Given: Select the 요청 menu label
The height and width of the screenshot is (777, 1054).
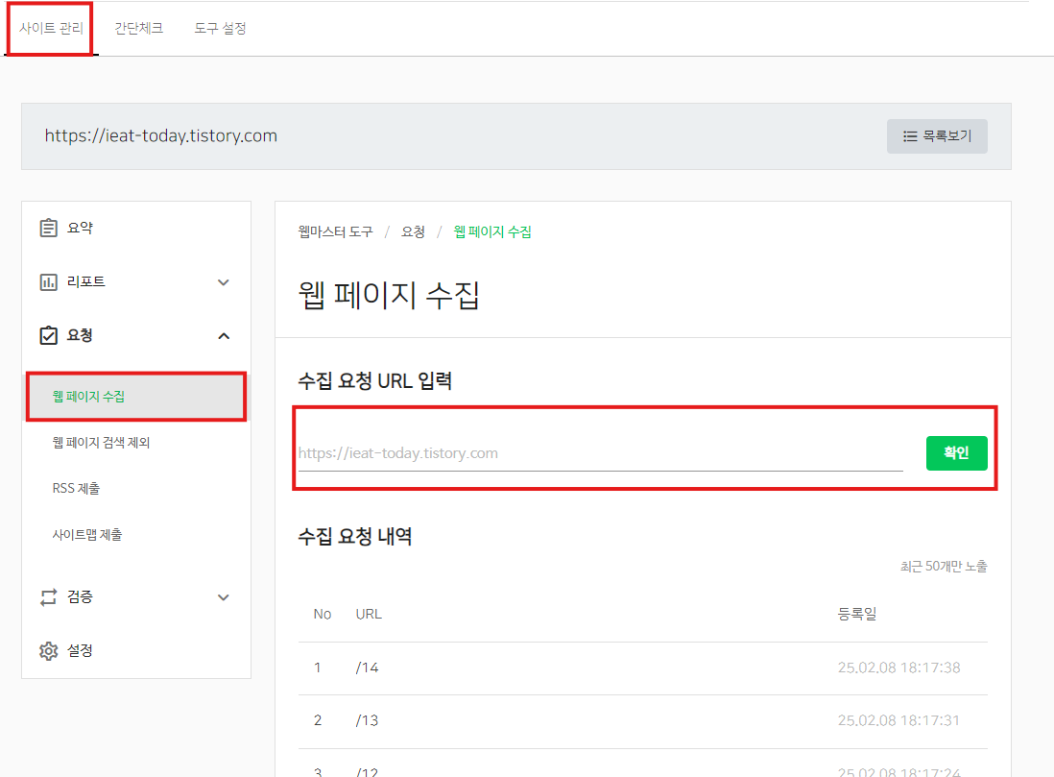Looking at the screenshot, I should pos(80,335).
